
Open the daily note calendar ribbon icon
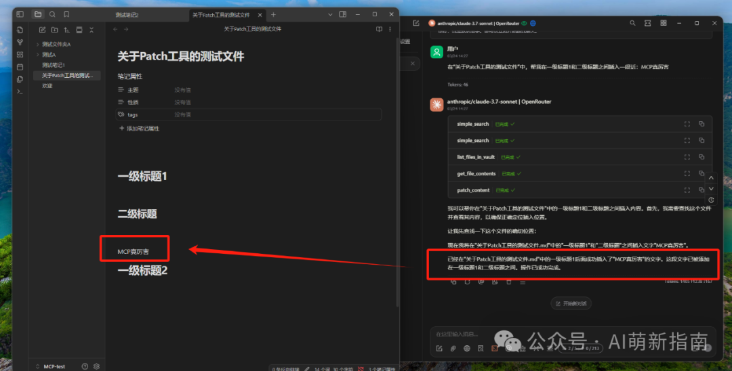pyautogui.click(x=20, y=66)
